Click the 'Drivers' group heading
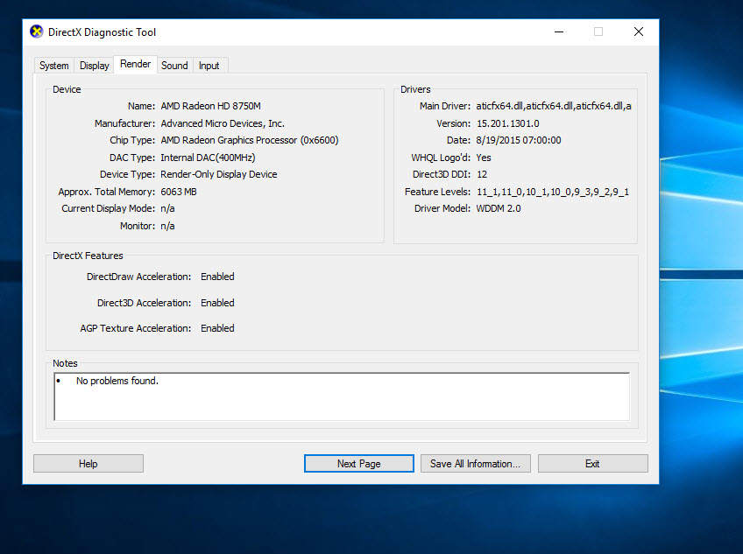Screen dimensions: 743x554 (x=415, y=89)
